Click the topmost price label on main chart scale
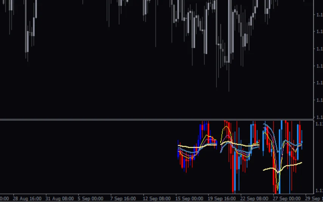Image resolution: width=323 pixels, height=202 pixels. tap(318, 14)
